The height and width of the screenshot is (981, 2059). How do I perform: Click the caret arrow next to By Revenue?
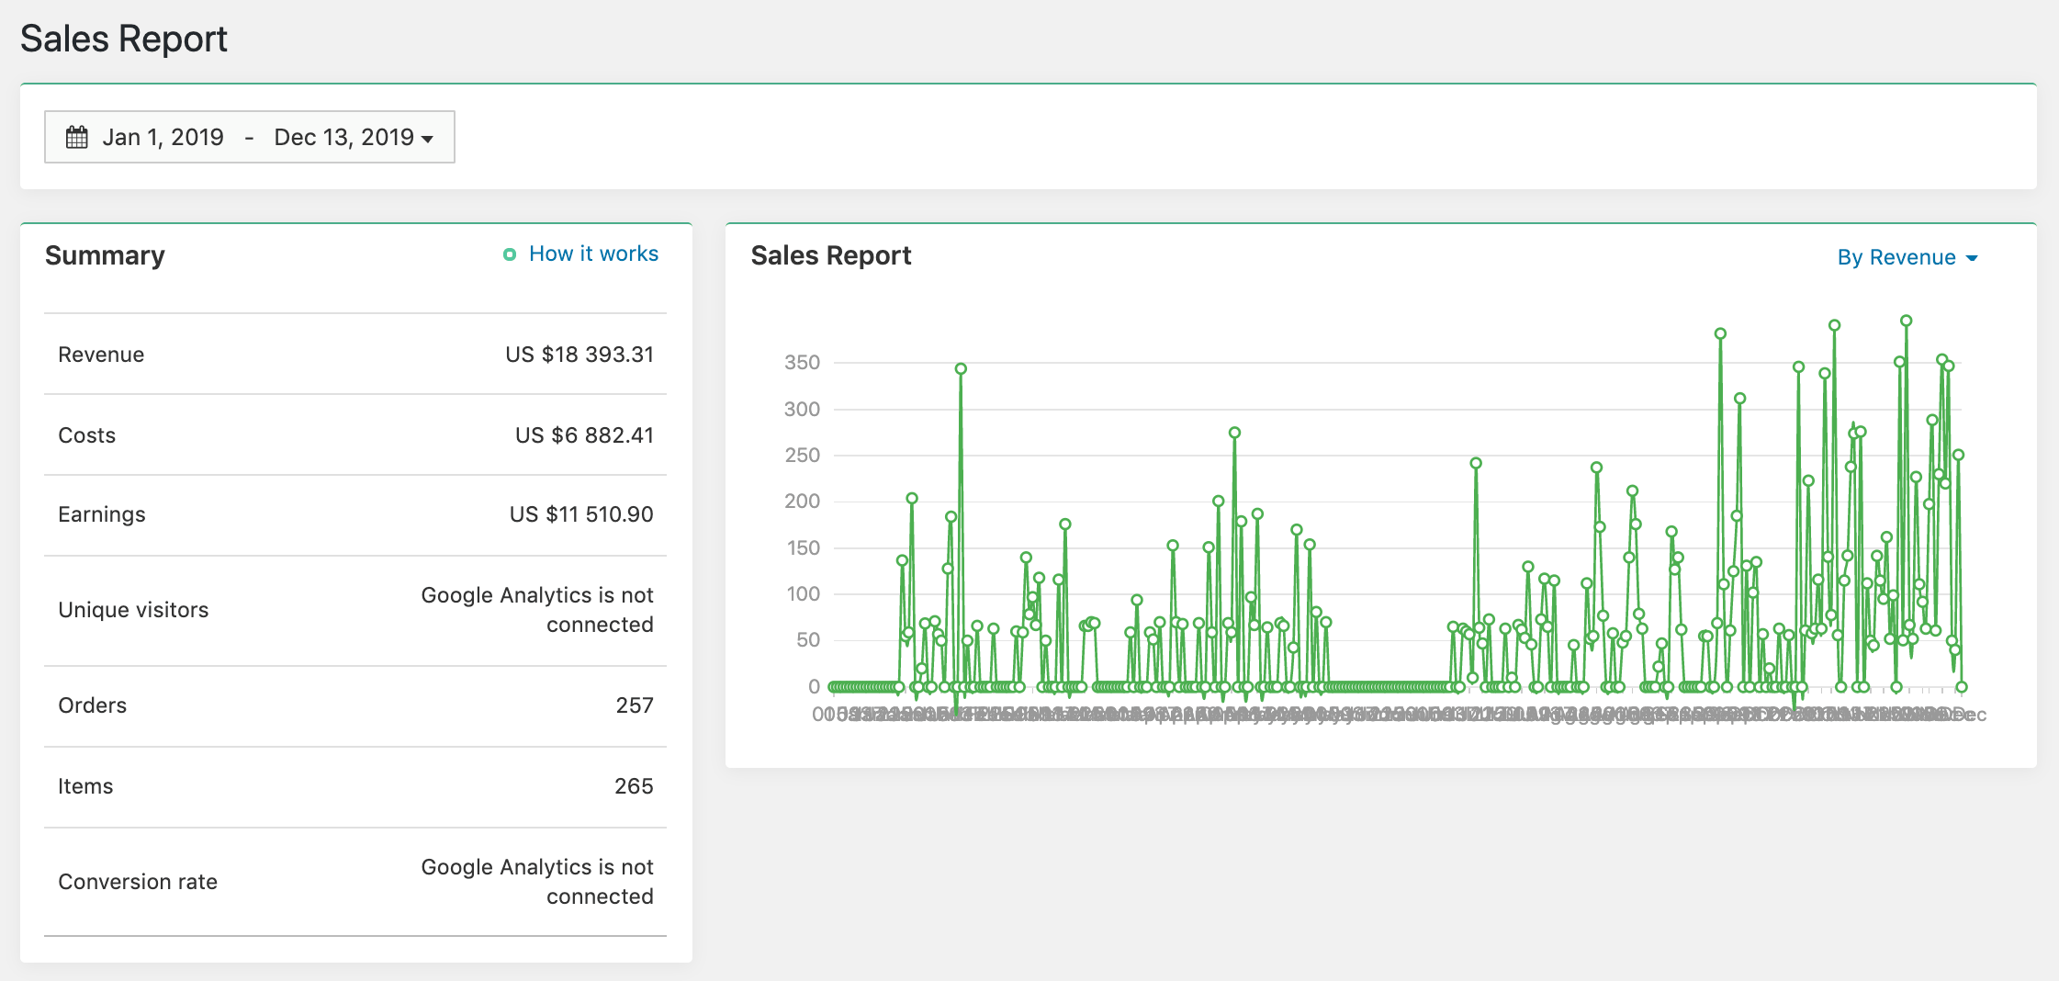[x=1972, y=258]
